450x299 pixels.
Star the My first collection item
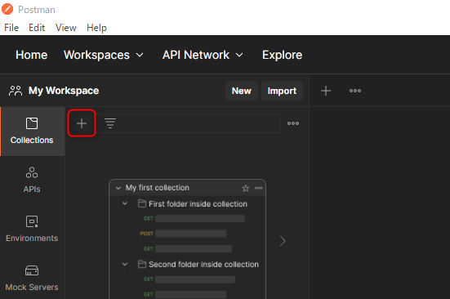pos(245,188)
